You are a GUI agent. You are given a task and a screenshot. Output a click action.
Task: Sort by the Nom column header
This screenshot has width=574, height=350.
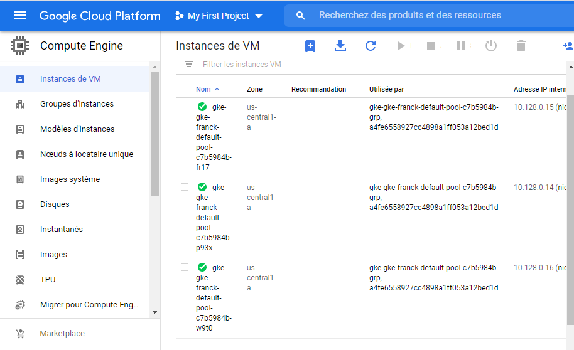pyautogui.click(x=207, y=89)
